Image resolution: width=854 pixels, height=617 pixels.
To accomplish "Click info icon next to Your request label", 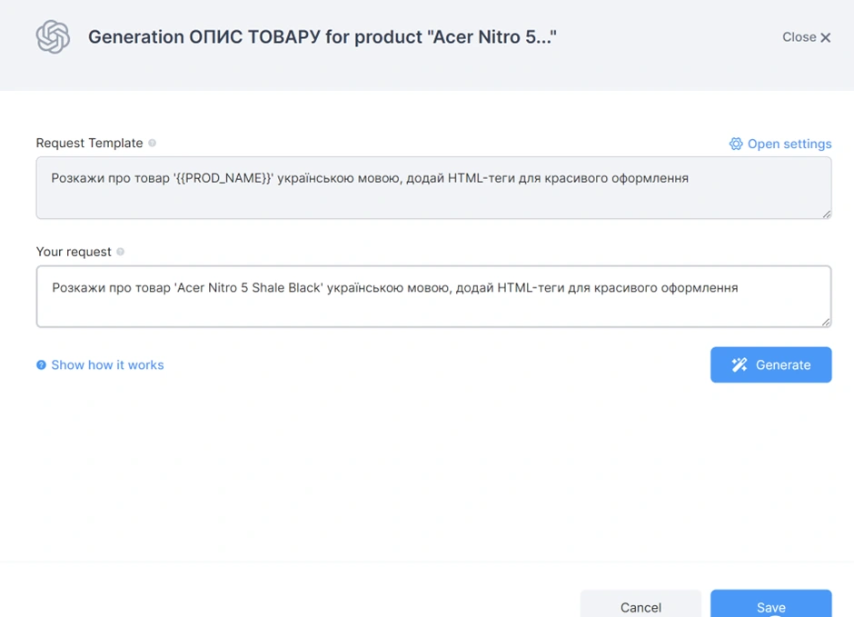I will 121,252.
